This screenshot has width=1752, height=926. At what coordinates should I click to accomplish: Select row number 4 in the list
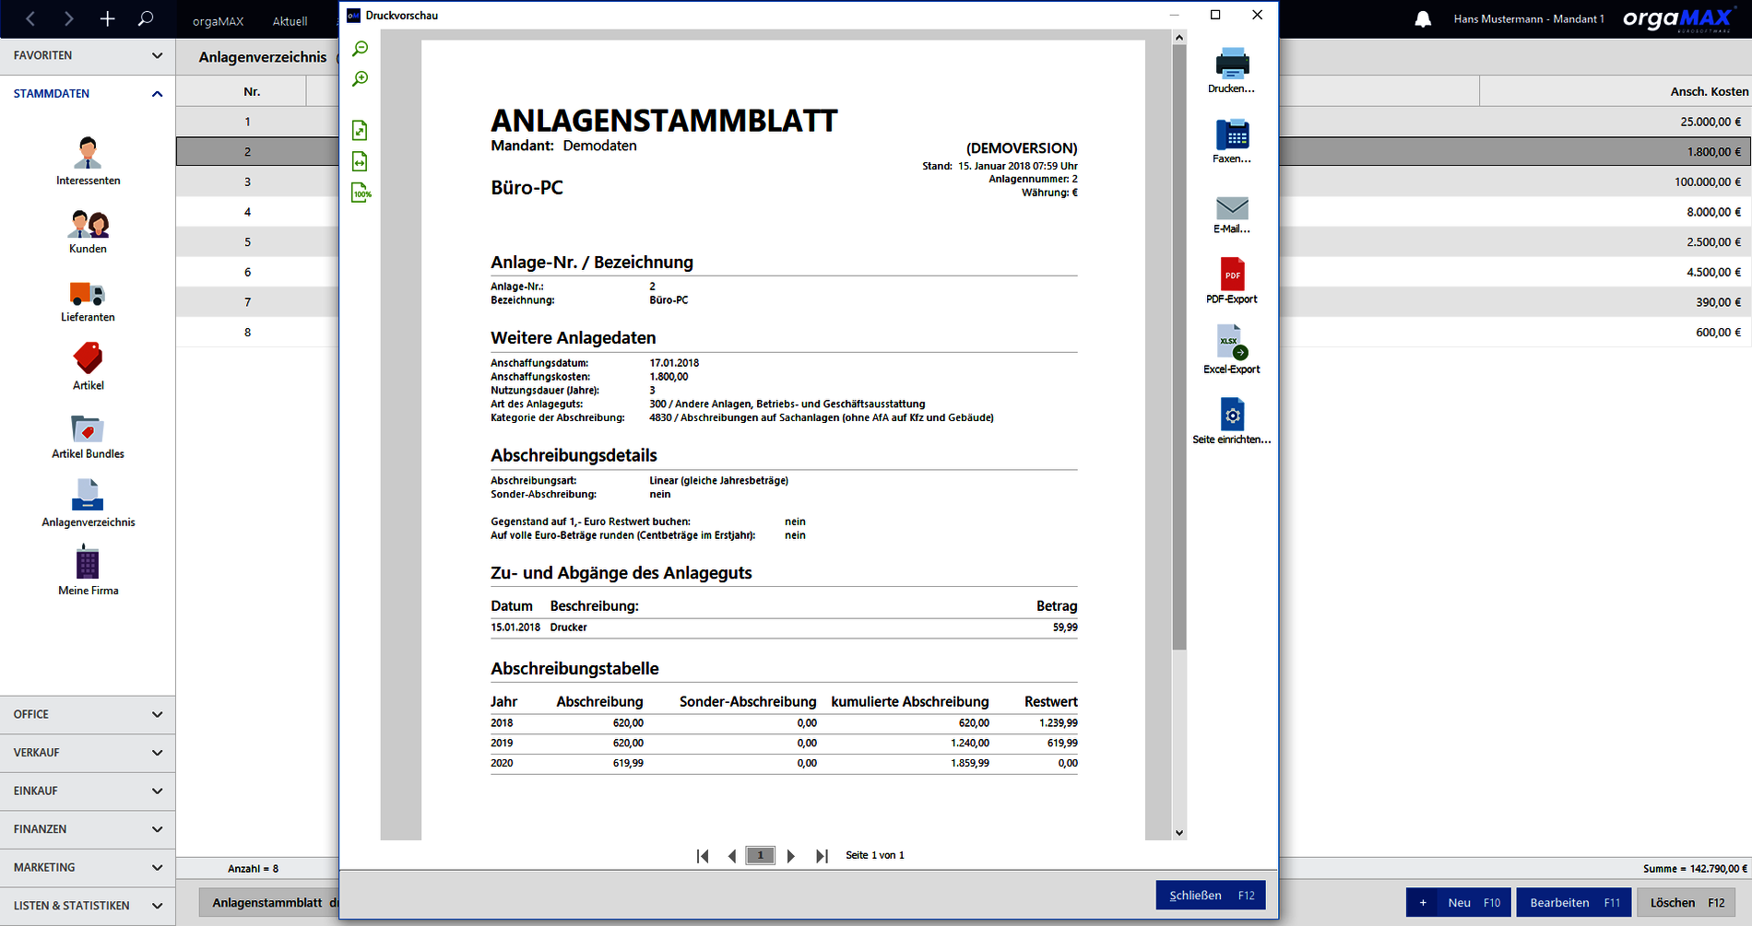point(247,212)
